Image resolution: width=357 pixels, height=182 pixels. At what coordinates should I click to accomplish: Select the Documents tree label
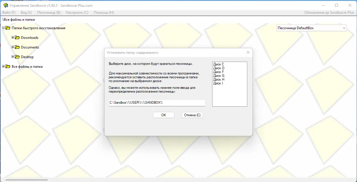coord(30,47)
